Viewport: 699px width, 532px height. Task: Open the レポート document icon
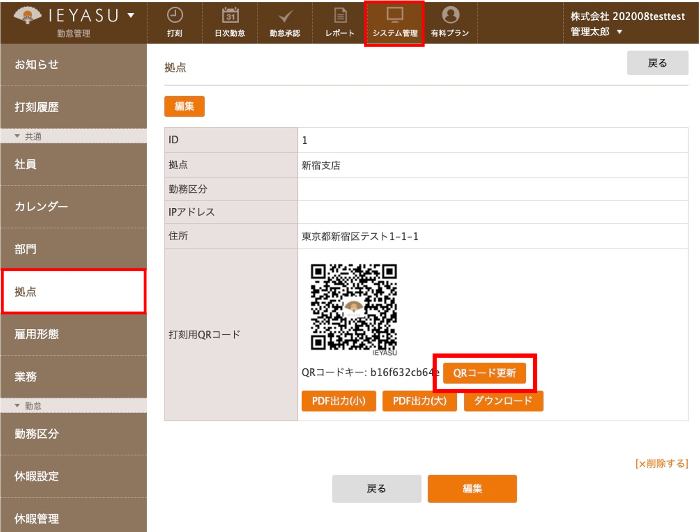click(340, 15)
